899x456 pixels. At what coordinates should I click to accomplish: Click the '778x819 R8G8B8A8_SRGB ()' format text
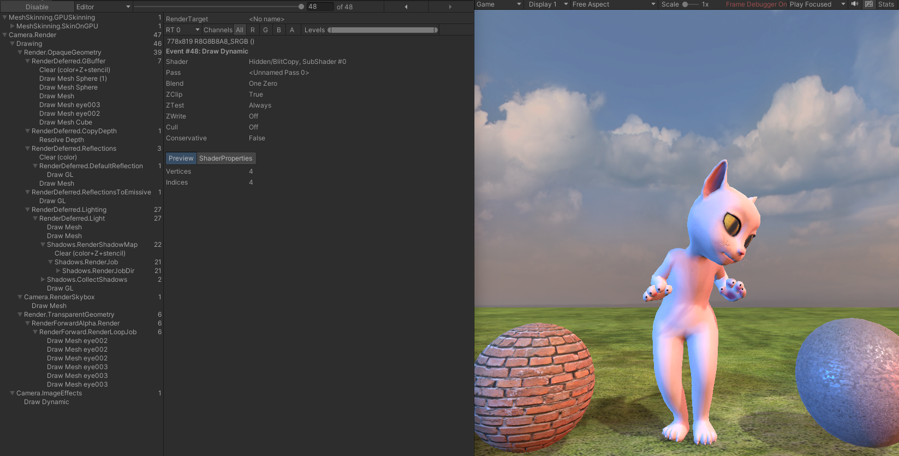click(211, 42)
